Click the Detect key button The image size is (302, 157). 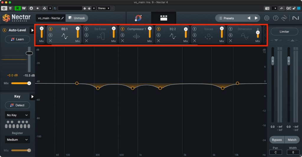pos(17,105)
